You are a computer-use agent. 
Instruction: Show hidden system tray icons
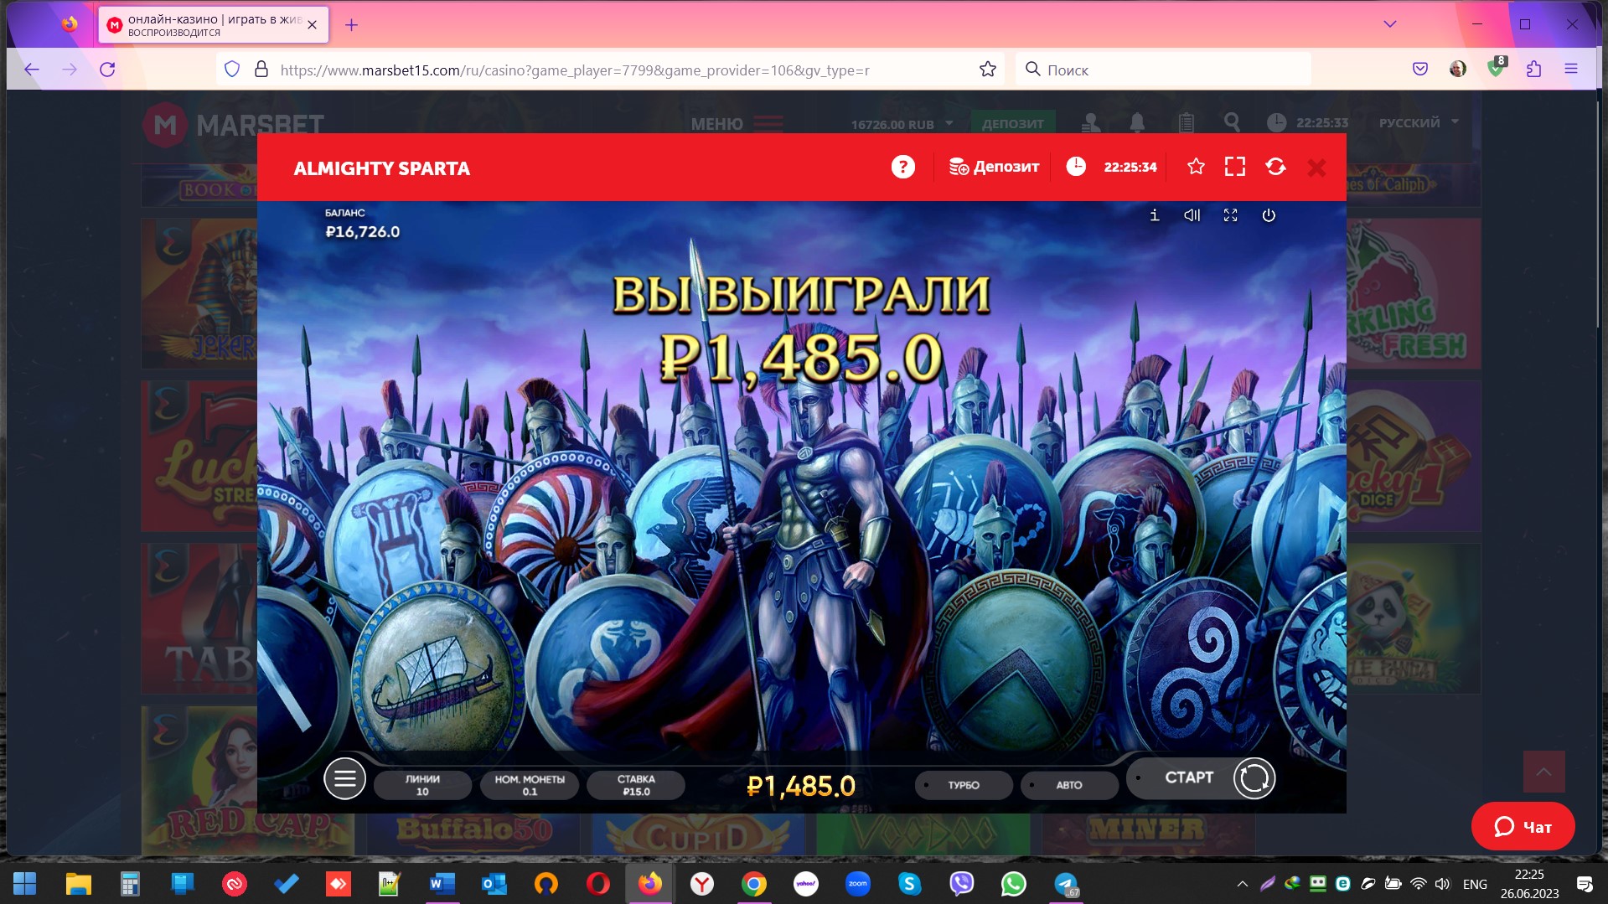(x=1242, y=884)
